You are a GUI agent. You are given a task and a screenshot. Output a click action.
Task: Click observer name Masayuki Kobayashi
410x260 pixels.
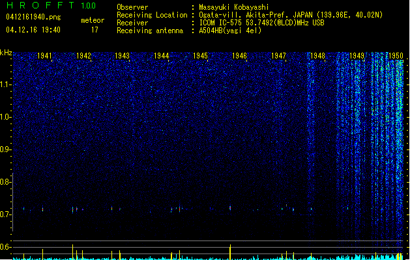[x=234, y=7]
